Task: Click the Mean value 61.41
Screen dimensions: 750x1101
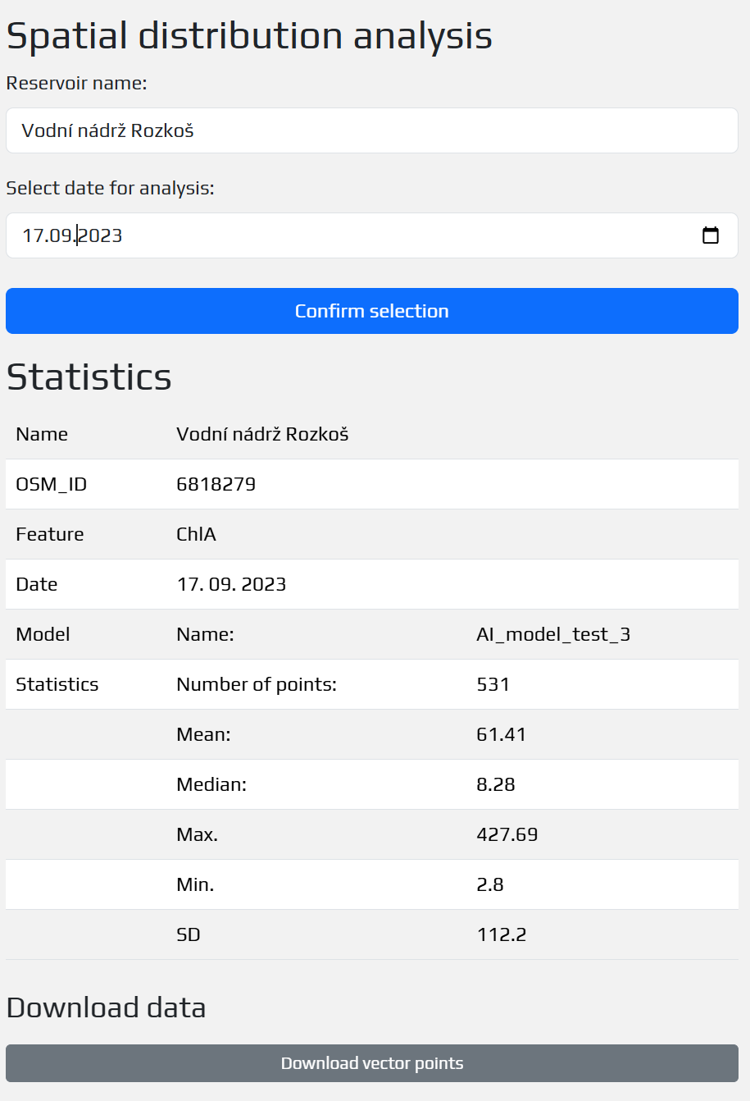Action: click(x=501, y=734)
